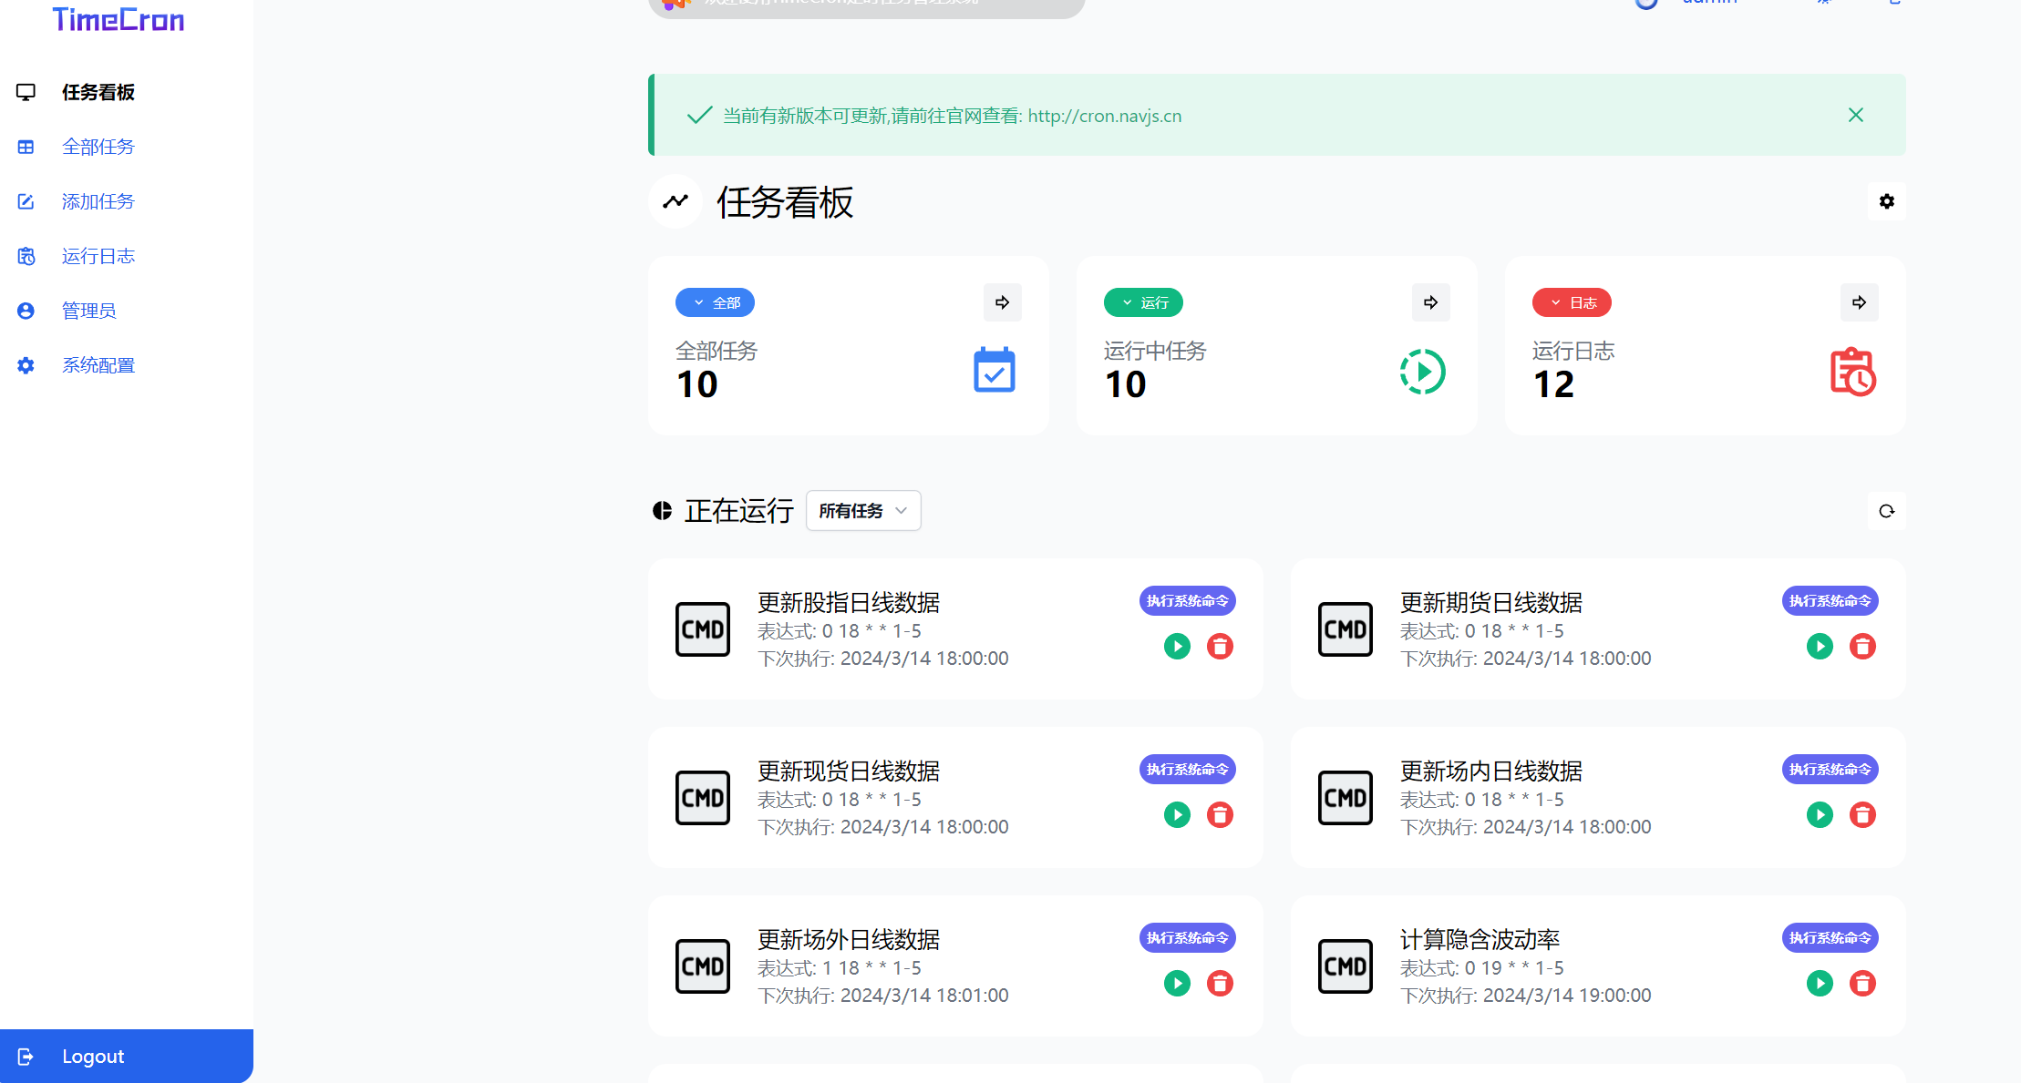Open 添加任务 in the sidebar
This screenshot has height=1083, width=2021.
[x=98, y=201]
